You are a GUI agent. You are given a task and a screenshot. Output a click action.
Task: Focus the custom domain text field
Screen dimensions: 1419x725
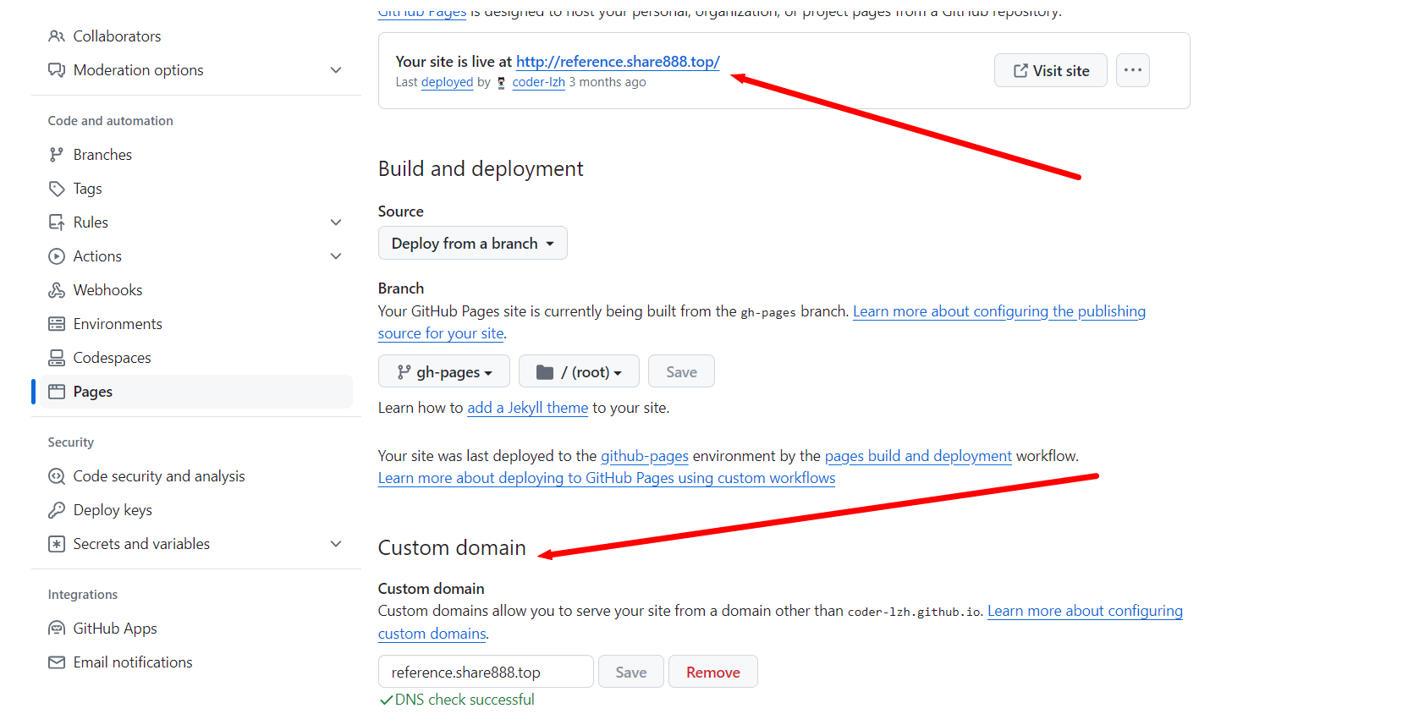pos(486,673)
